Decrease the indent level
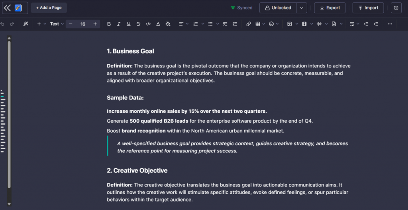 coord(366,24)
